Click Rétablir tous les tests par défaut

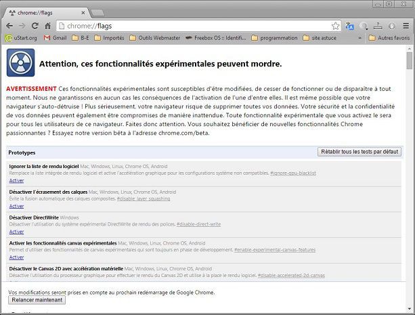coord(359,152)
